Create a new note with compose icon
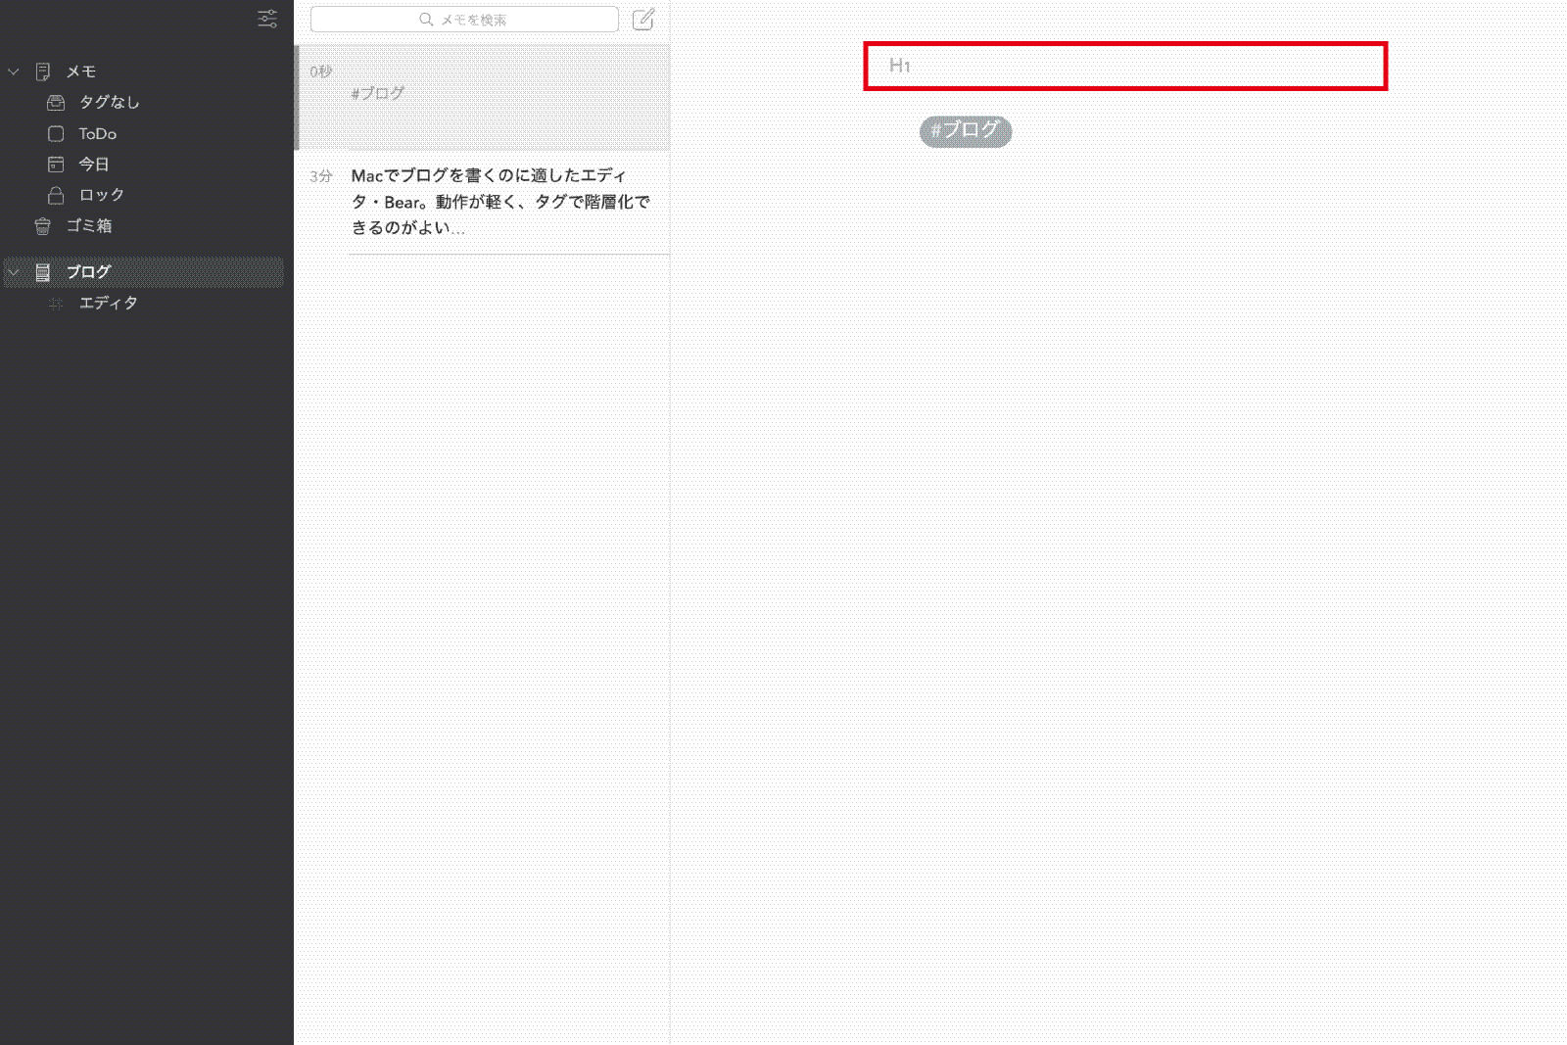Screen dimensions: 1567x1045 tap(642, 20)
